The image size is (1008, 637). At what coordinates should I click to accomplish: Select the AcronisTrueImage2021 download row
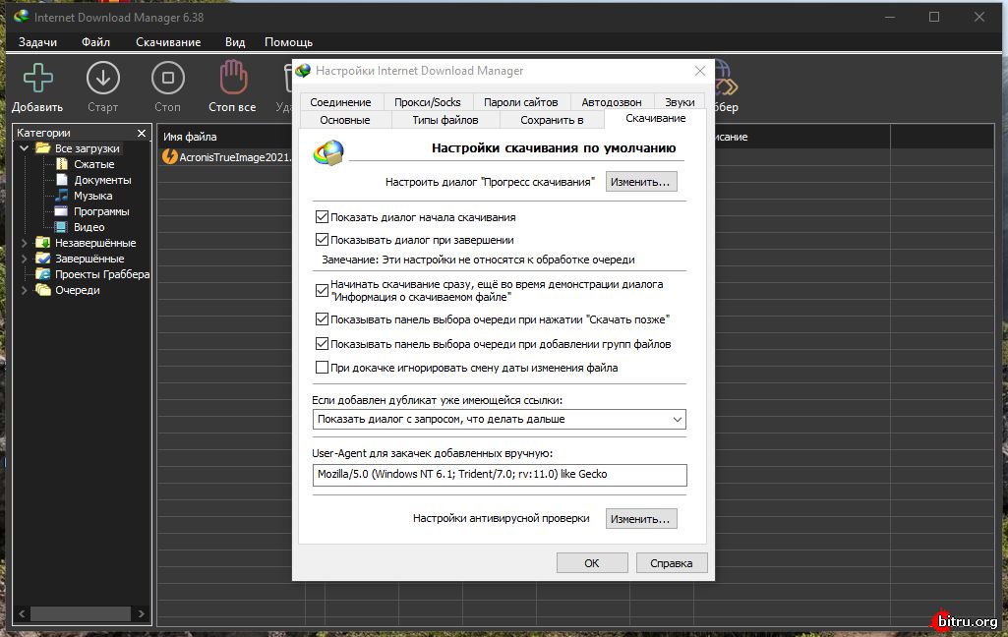tap(225, 157)
